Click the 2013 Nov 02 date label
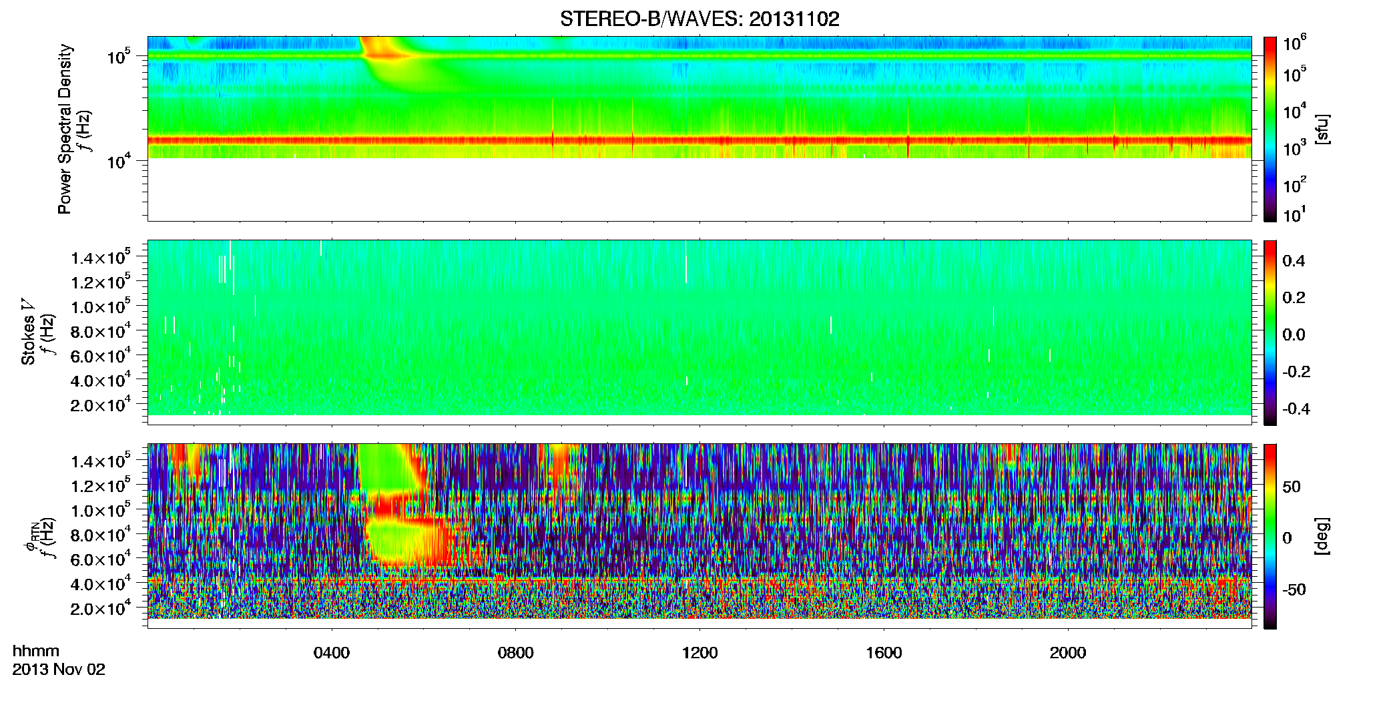The height and width of the screenshot is (721, 1399). pos(59,670)
